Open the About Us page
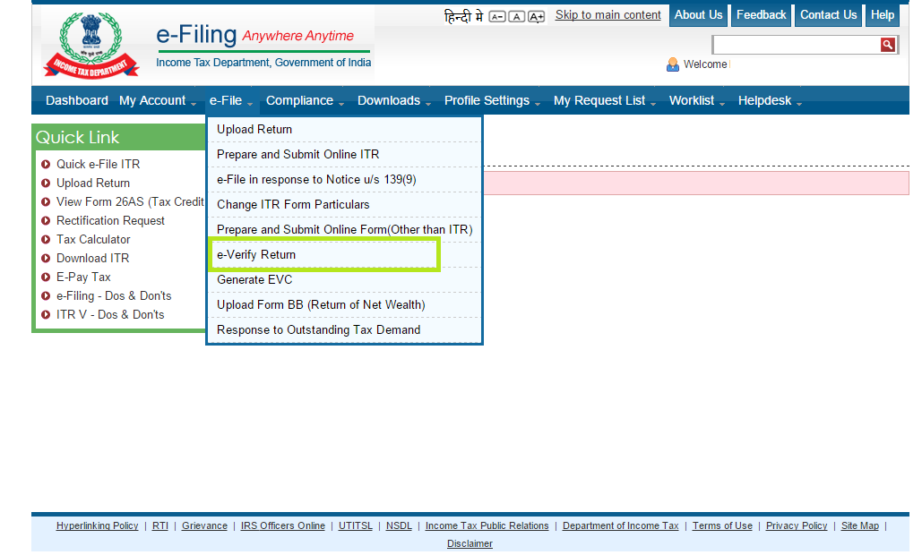The image size is (922, 555). [698, 15]
